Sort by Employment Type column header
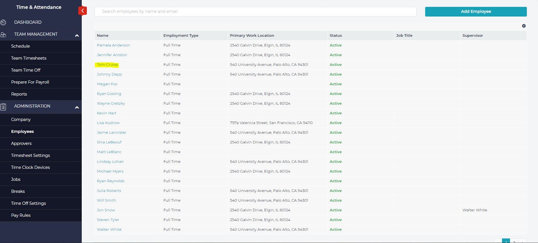This screenshot has width=538, height=243. pos(181,36)
